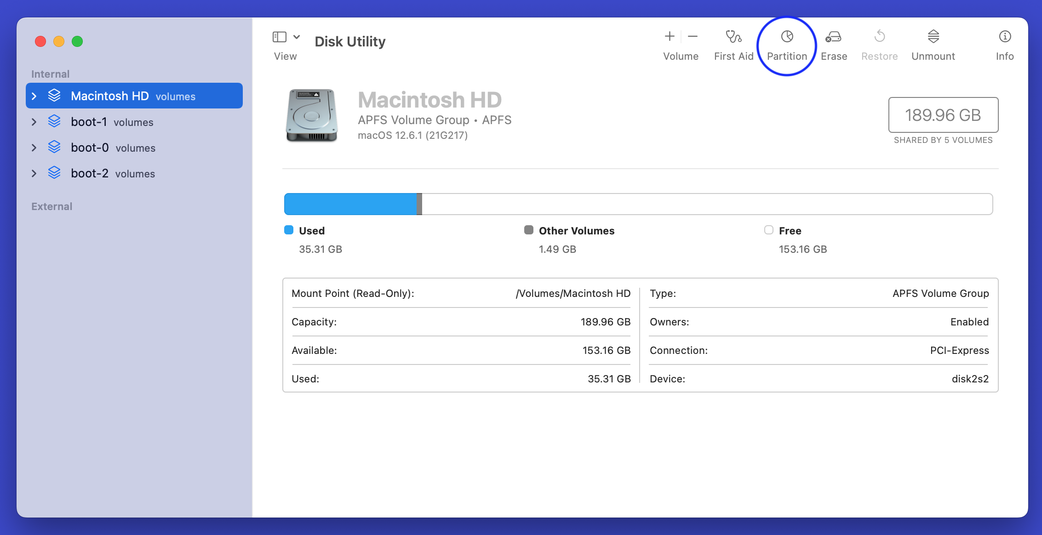The height and width of the screenshot is (535, 1042).
Task: Click the blue Used segment of storage bar
Action: pyautogui.click(x=350, y=204)
